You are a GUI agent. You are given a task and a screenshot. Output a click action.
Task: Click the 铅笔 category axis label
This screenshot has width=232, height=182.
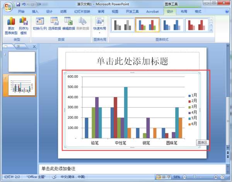(95, 143)
